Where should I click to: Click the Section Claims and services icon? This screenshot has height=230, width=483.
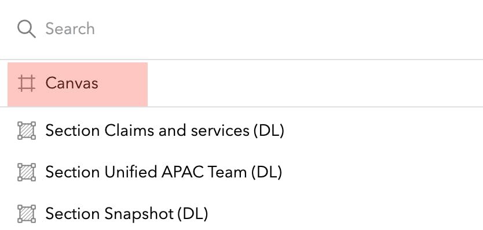coord(27,131)
